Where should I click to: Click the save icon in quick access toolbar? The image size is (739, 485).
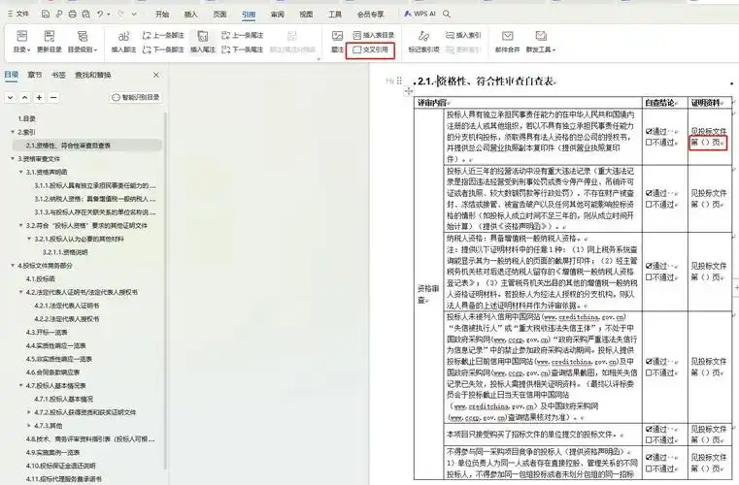(46, 15)
